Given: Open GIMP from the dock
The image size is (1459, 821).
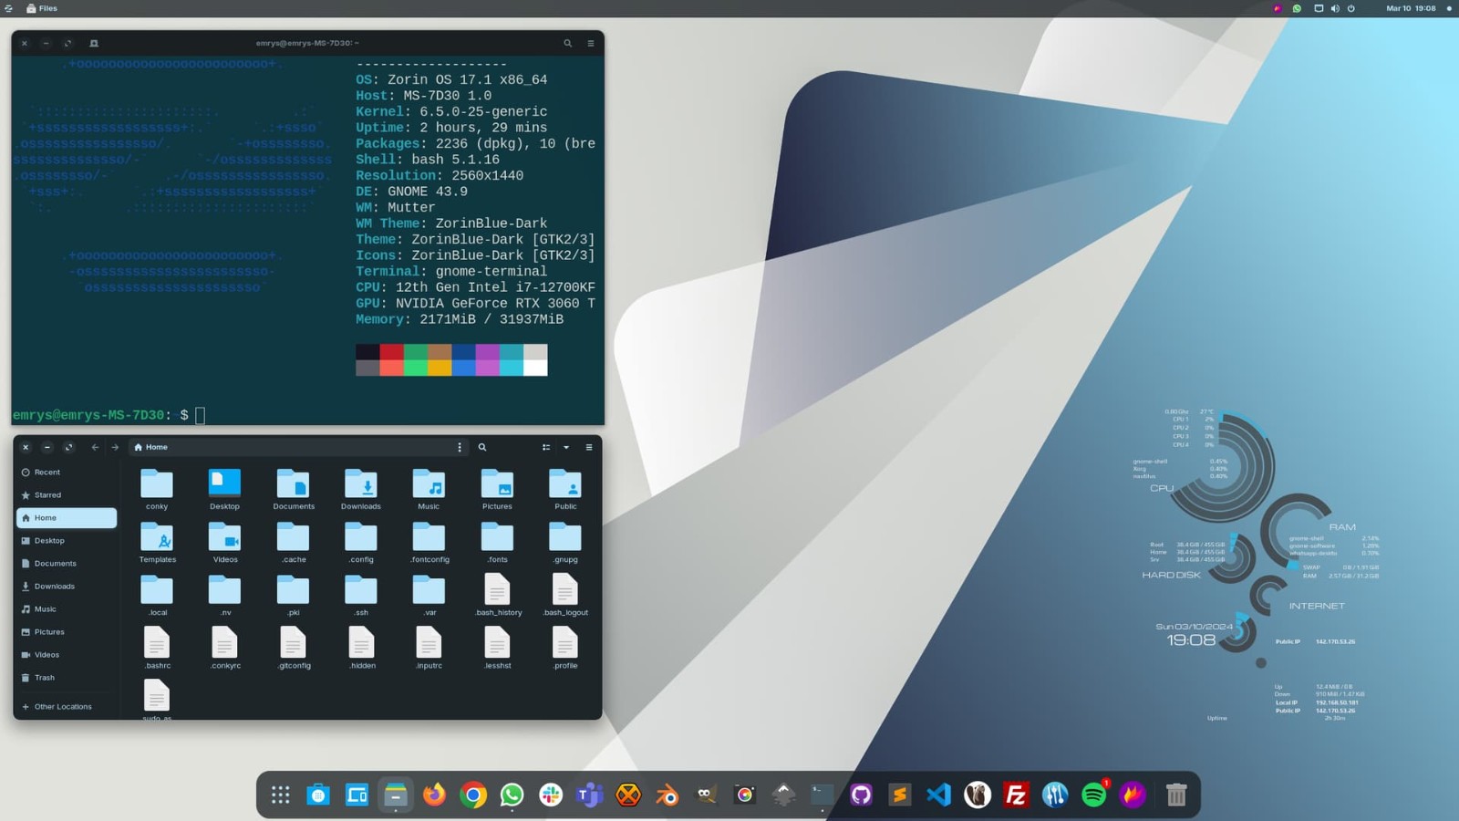Looking at the screenshot, I should tap(706, 795).
